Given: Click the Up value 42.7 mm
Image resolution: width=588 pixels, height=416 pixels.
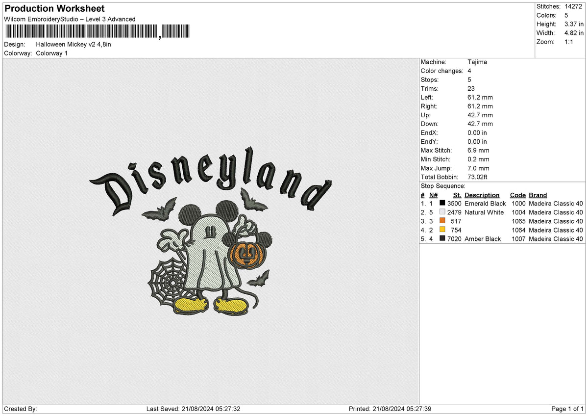Looking at the screenshot, I should click(x=480, y=115).
